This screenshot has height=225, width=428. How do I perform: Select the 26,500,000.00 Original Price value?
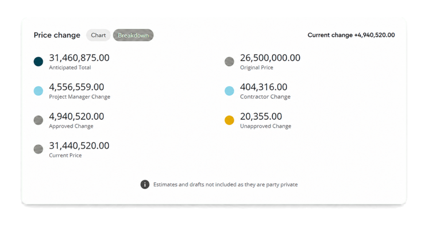[270, 58]
